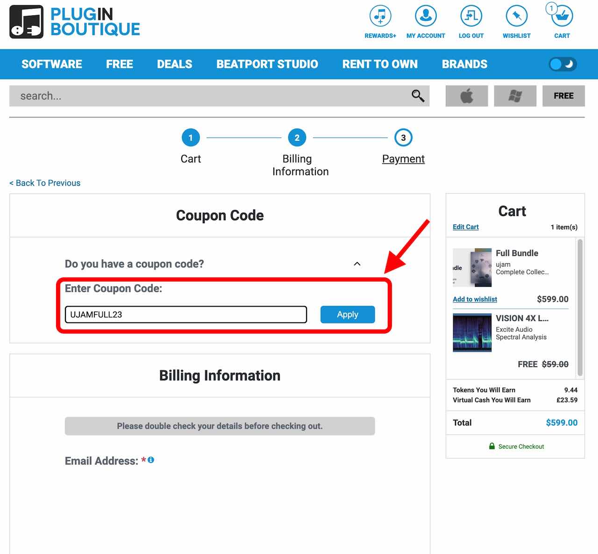This screenshot has width=598, height=554.
Task: Click Excite Audio brand text
Action: (514, 330)
